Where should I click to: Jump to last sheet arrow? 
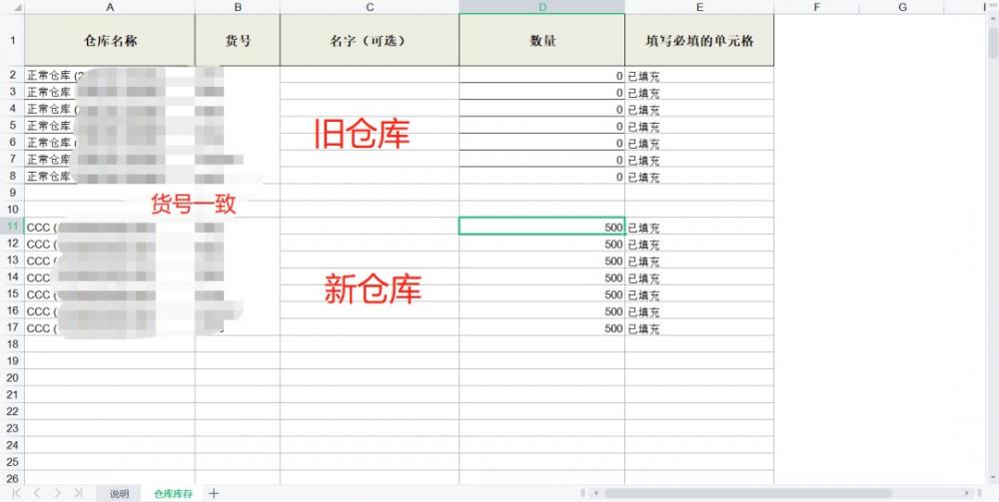[x=78, y=493]
